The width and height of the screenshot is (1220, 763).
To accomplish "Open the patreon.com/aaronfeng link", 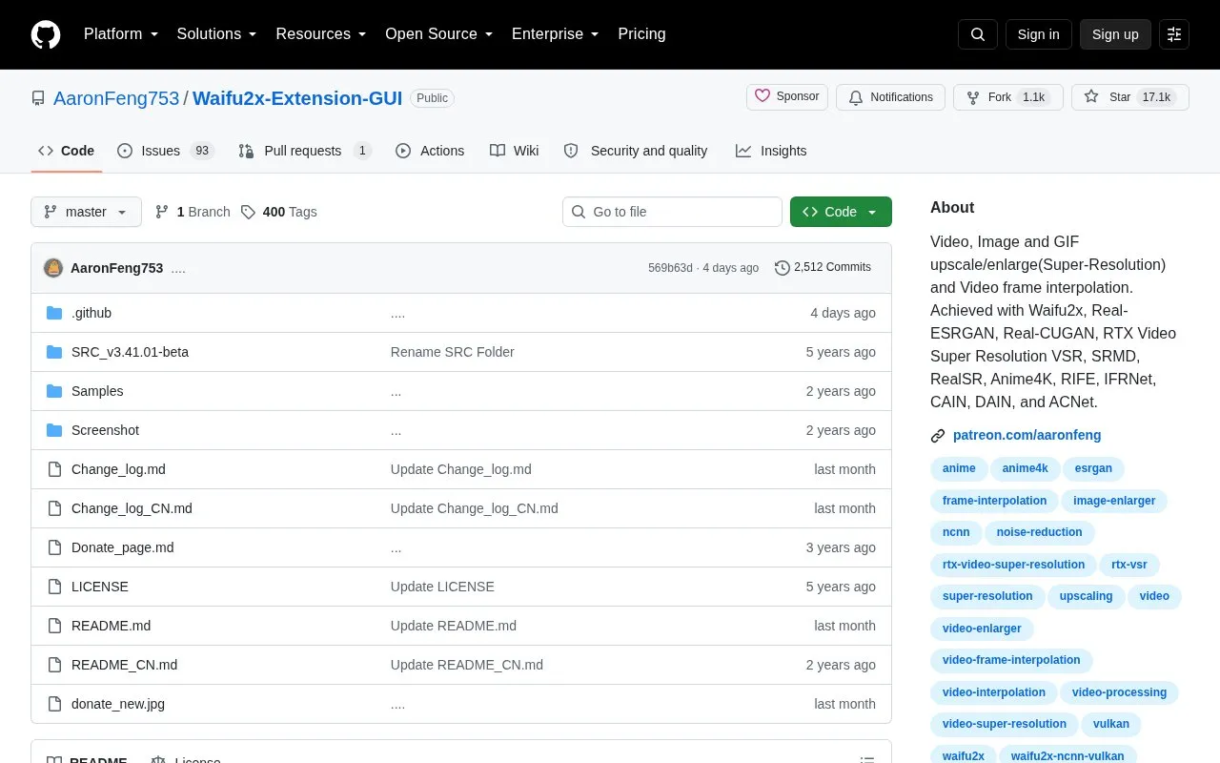I will pyautogui.click(x=1027, y=435).
